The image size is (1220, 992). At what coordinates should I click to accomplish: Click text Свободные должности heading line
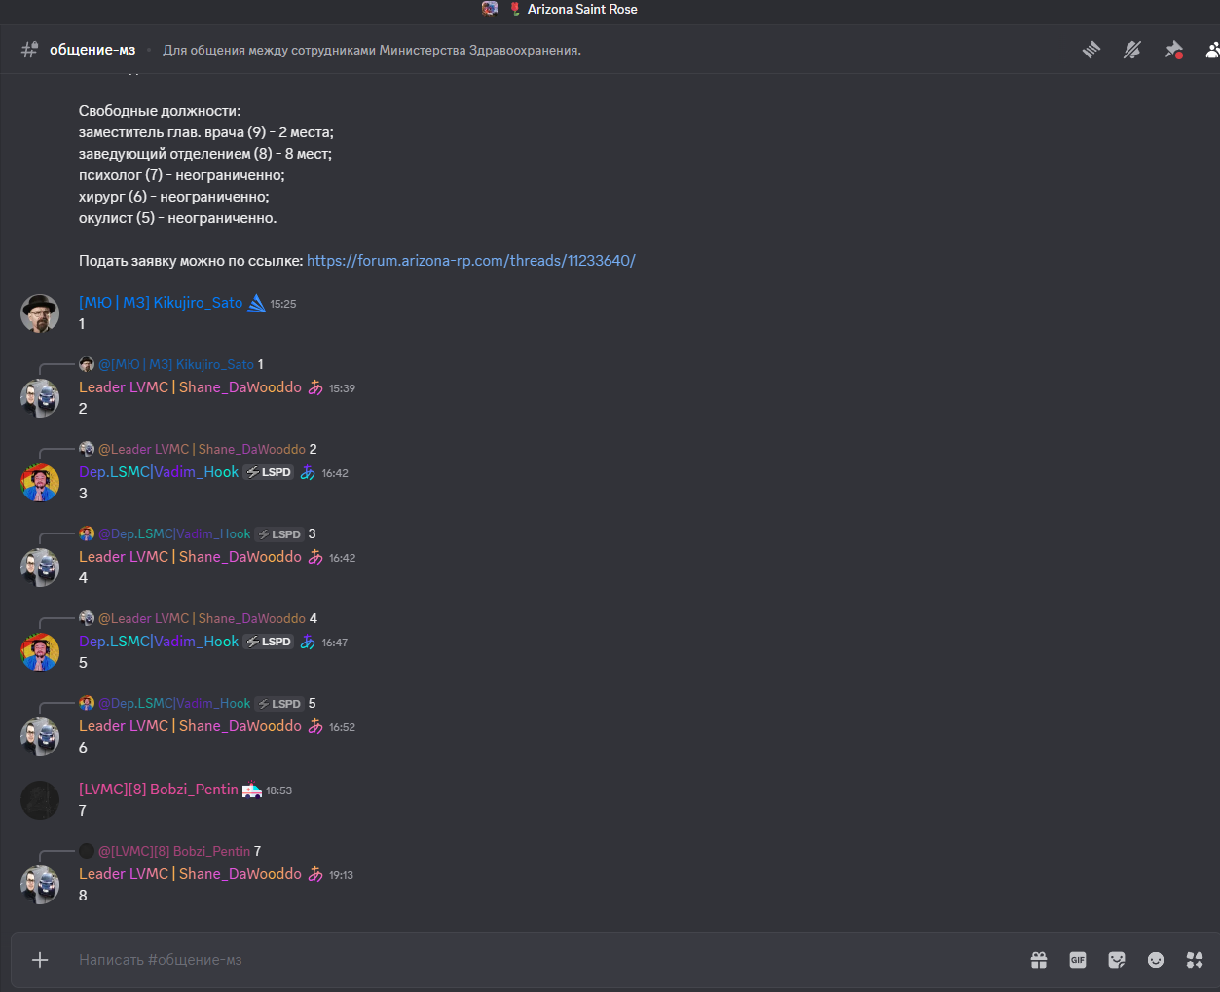160,111
